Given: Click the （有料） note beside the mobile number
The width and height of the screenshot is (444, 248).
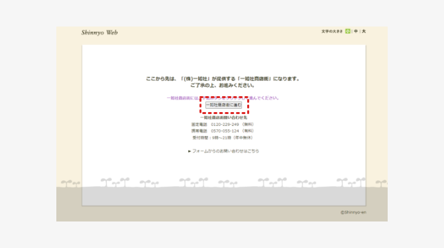Looking at the screenshot, I should (x=248, y=131).
